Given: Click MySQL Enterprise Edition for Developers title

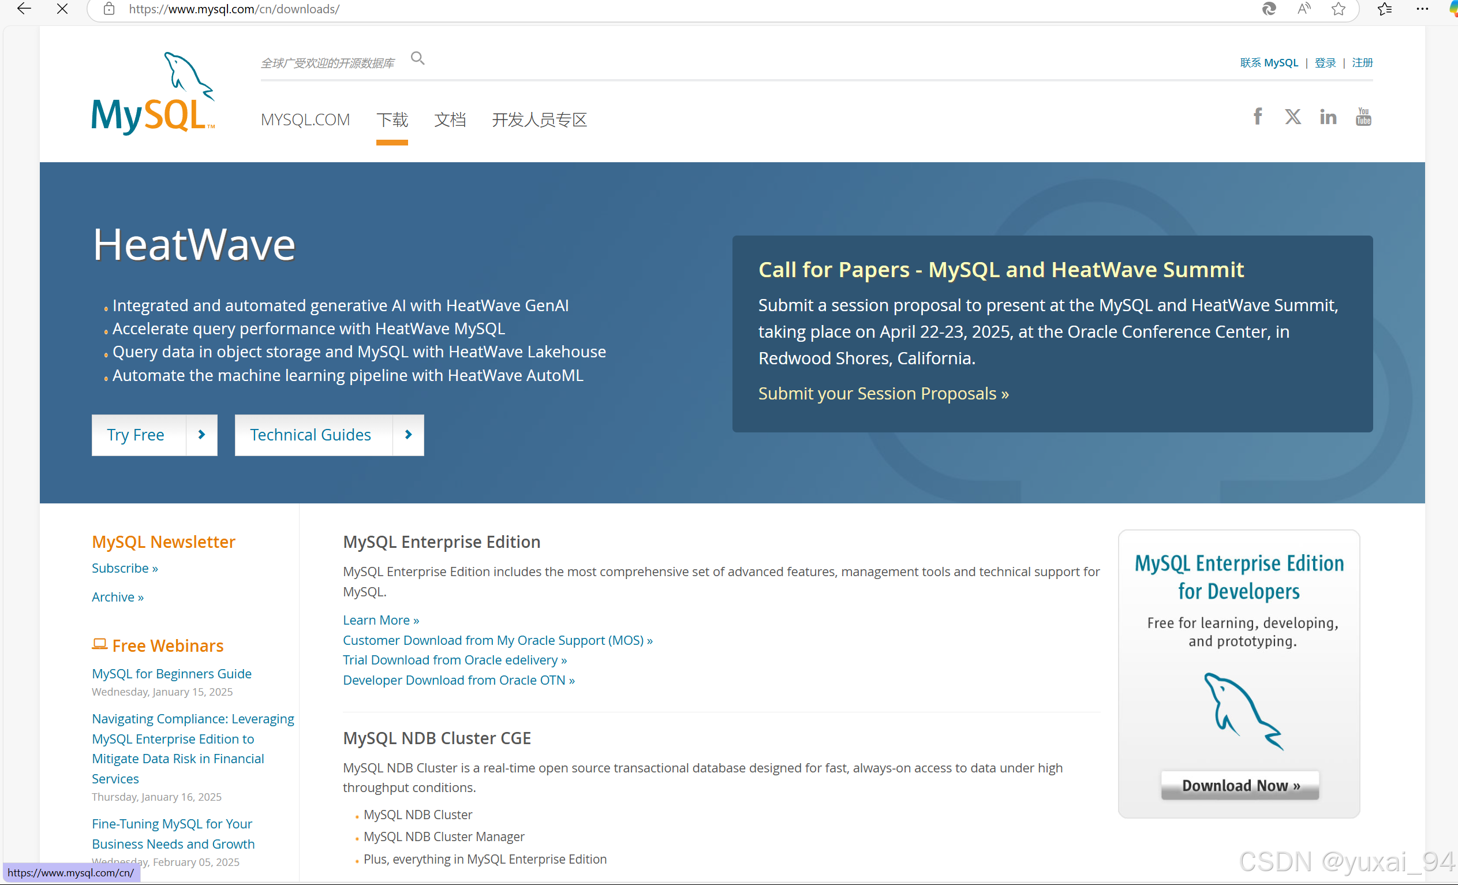Looking at the screenshot, I should click(1239, 577).
